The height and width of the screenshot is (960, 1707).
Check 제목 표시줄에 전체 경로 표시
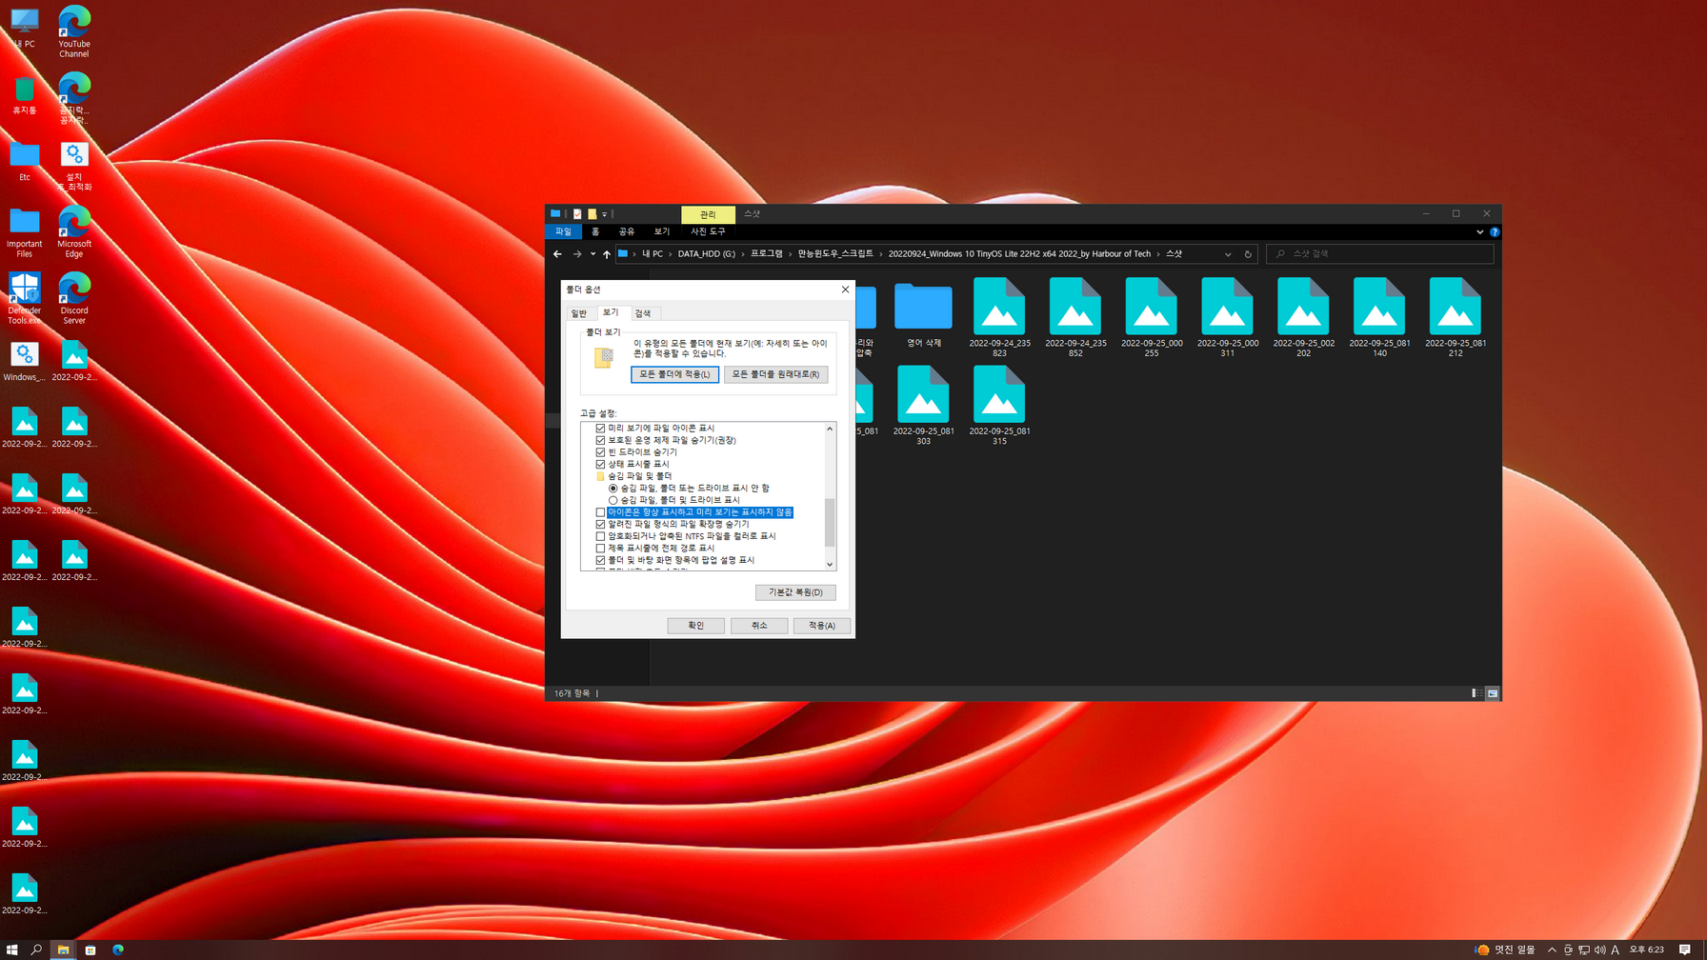600,548
